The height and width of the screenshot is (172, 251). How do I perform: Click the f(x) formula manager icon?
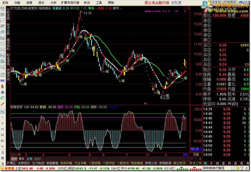click(3, 61)
